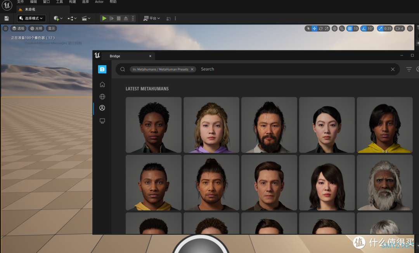Image resolution: width=419 pixels, height=253 pixels.
Task: Open the add content cube-plus dropdown
Action: coord(58,19)
